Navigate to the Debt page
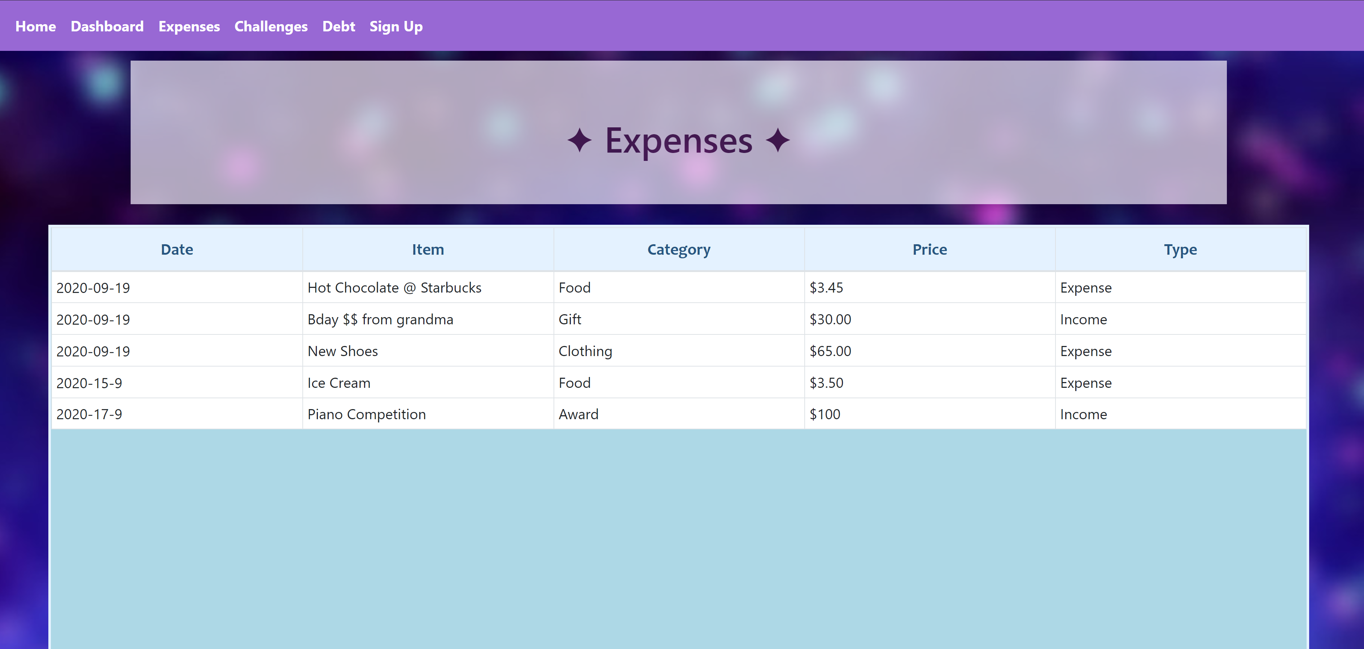1364x649 pixels. (x=338, y=26)
